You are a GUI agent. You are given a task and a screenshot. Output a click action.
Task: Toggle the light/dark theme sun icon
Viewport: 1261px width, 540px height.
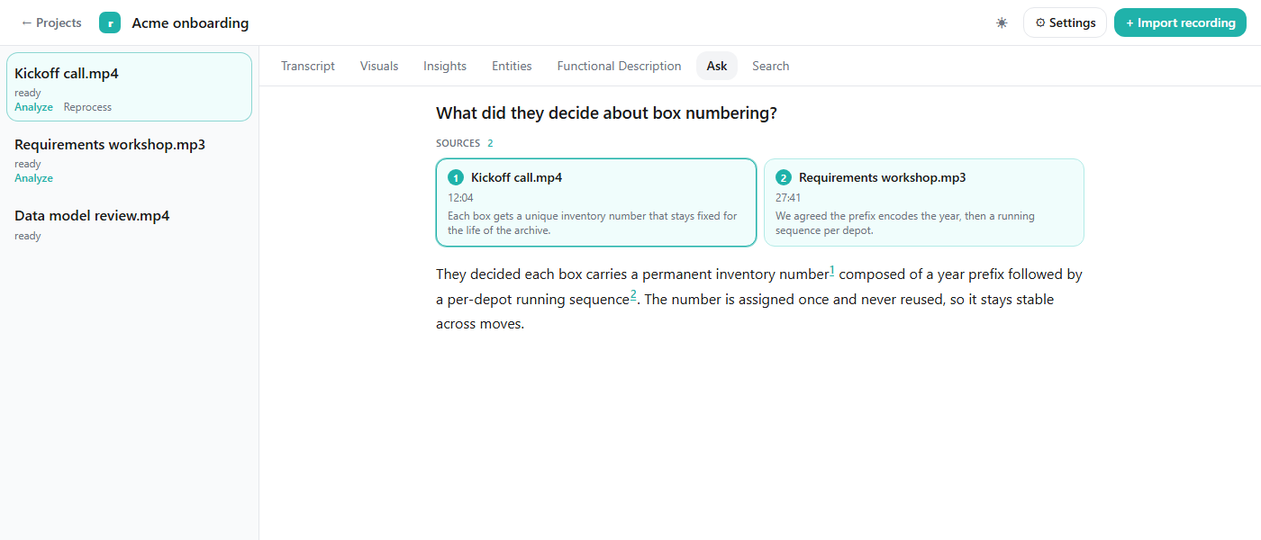pos(1002,22)
